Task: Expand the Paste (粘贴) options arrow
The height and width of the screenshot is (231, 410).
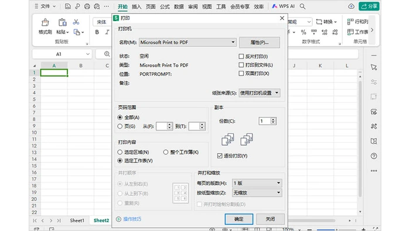Action: point(67,32)
